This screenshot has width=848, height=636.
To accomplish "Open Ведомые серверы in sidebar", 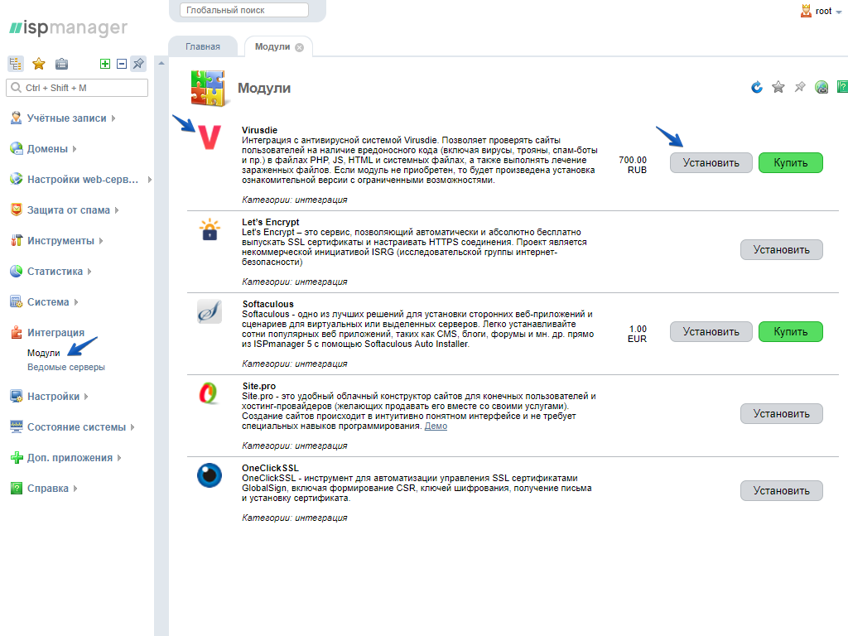I will [66, 367].
